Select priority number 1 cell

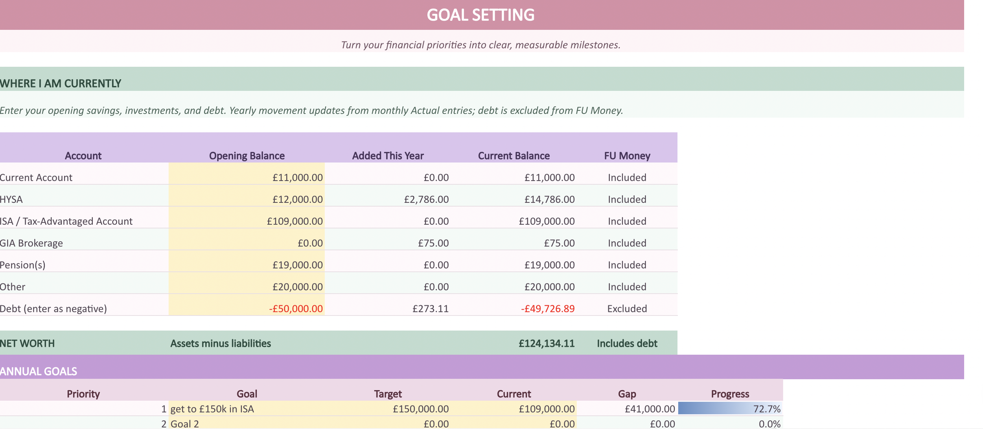[x=84, y=409]
